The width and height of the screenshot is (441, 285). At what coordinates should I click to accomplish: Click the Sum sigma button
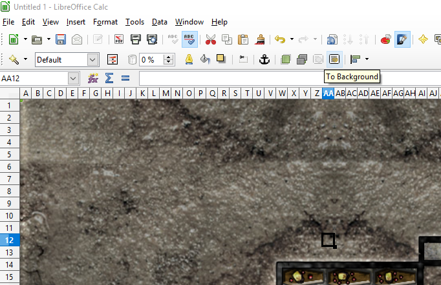pyautogui.click(x=109, y=78)
